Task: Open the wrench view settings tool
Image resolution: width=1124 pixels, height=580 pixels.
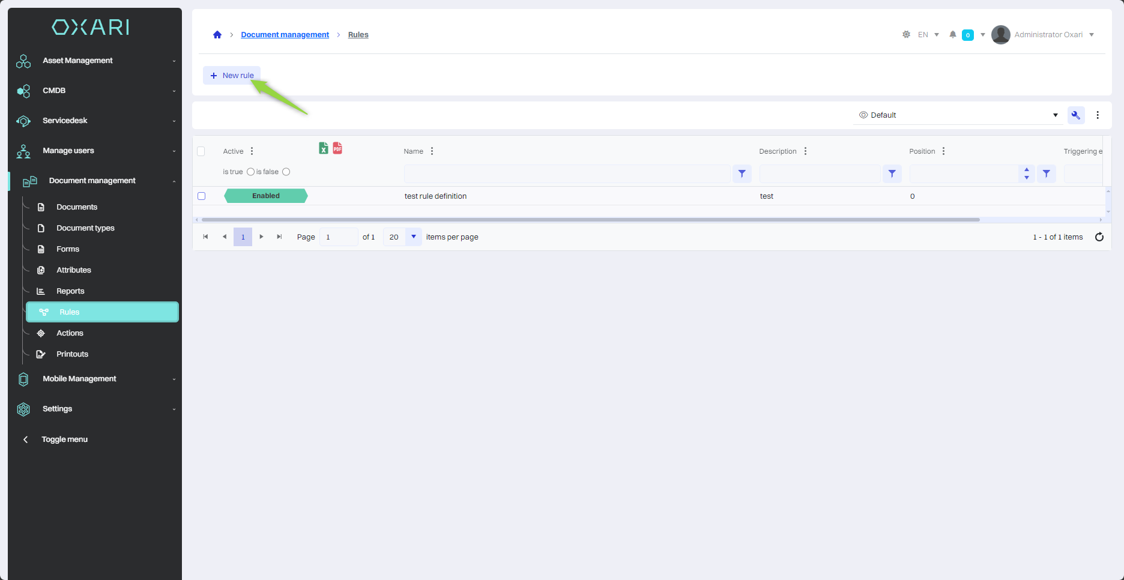Action: pyautogui.click(x=1075, y=115)
